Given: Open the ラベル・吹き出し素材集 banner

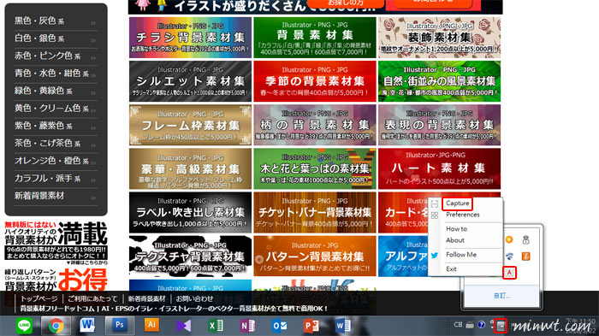Looking at the screenshot, I should point(190,213).
